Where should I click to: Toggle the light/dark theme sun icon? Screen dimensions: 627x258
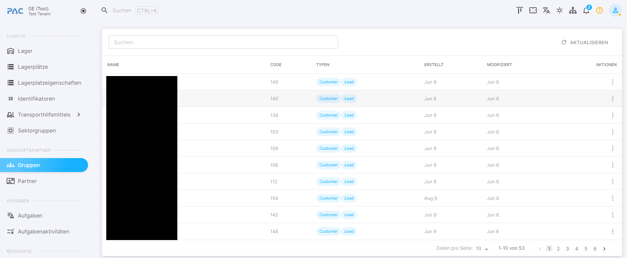click(560, 10)
